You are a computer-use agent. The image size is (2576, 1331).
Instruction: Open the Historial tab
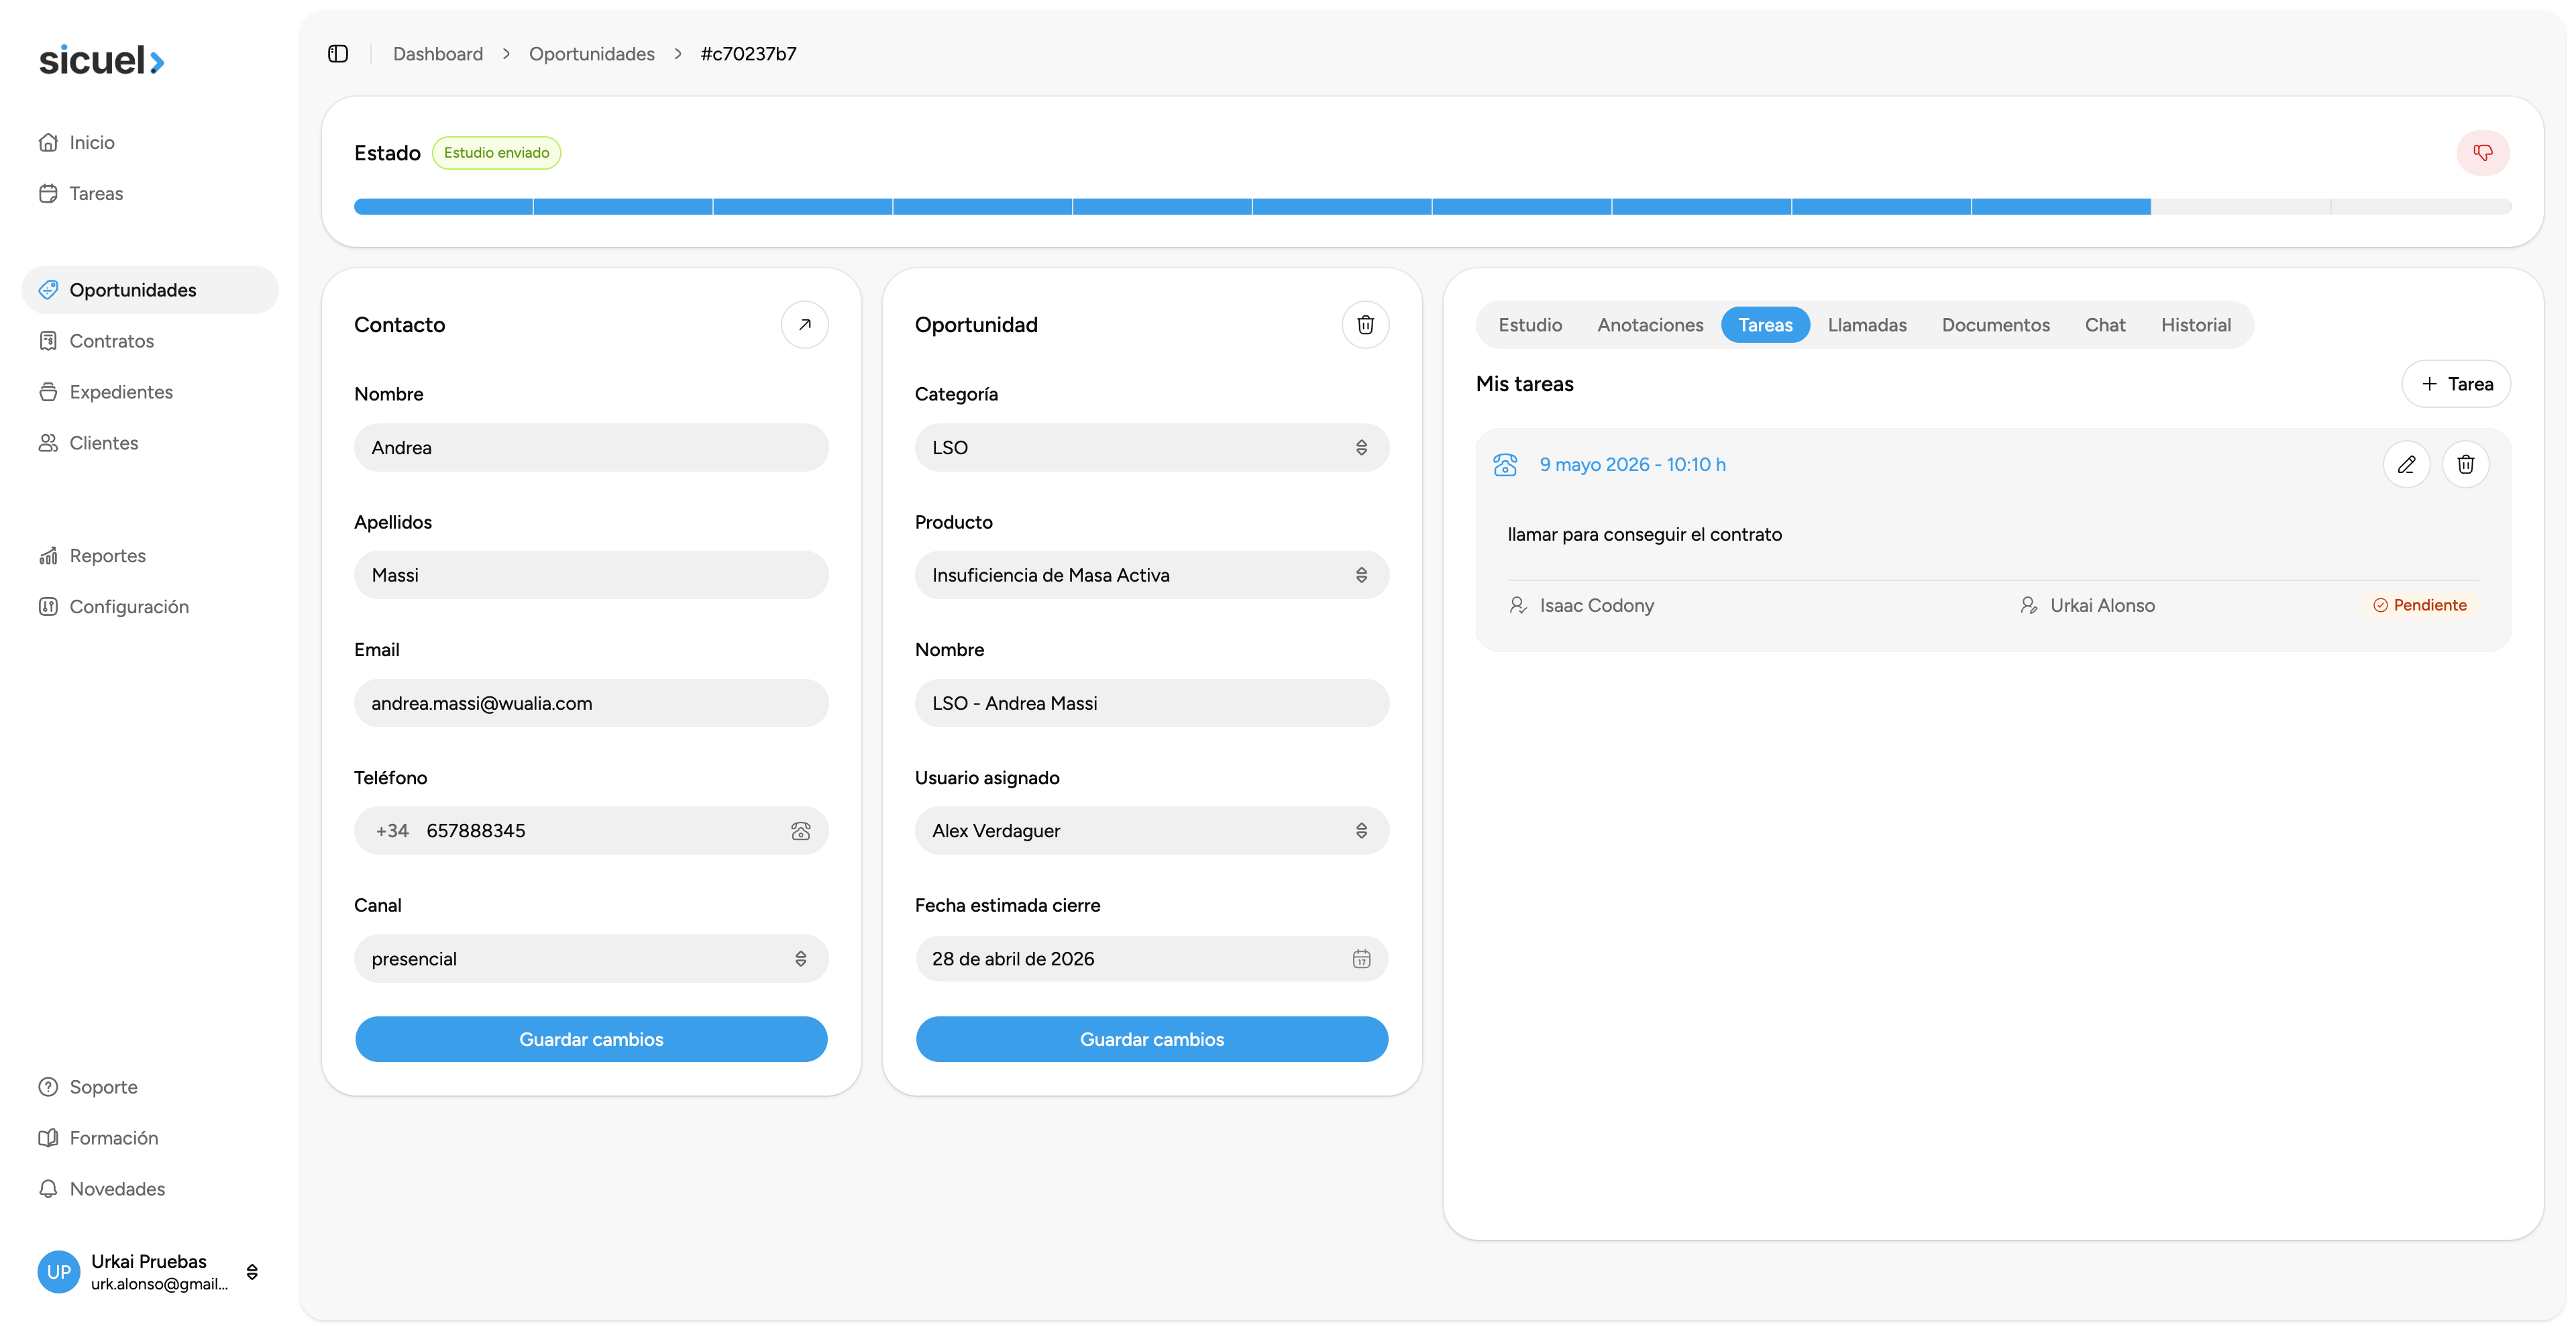pos(2195,325)
